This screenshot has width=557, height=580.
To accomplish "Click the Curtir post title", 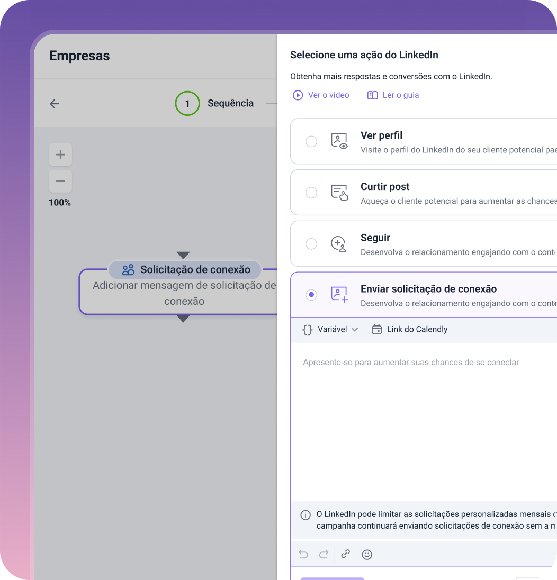I will 385,186.
